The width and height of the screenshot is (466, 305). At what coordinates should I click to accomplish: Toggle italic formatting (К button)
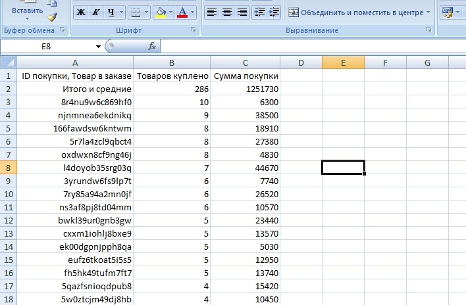pos(95,12)
